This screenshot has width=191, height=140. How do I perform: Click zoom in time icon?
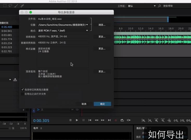coord(156,120)
